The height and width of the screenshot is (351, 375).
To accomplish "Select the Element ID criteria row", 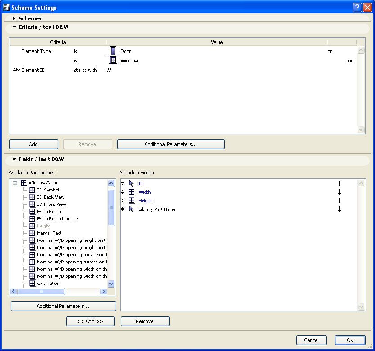I will pos(183,70).
